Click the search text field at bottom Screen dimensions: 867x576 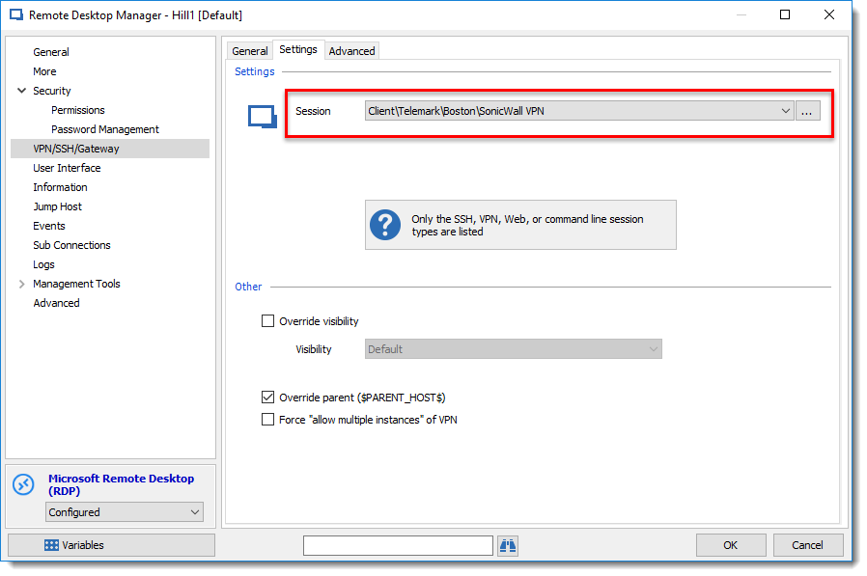coord(398,546)
